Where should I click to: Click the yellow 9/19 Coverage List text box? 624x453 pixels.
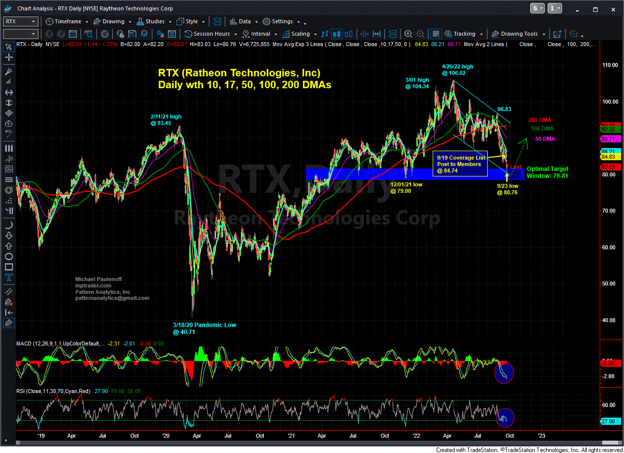[x=460, y=164]
